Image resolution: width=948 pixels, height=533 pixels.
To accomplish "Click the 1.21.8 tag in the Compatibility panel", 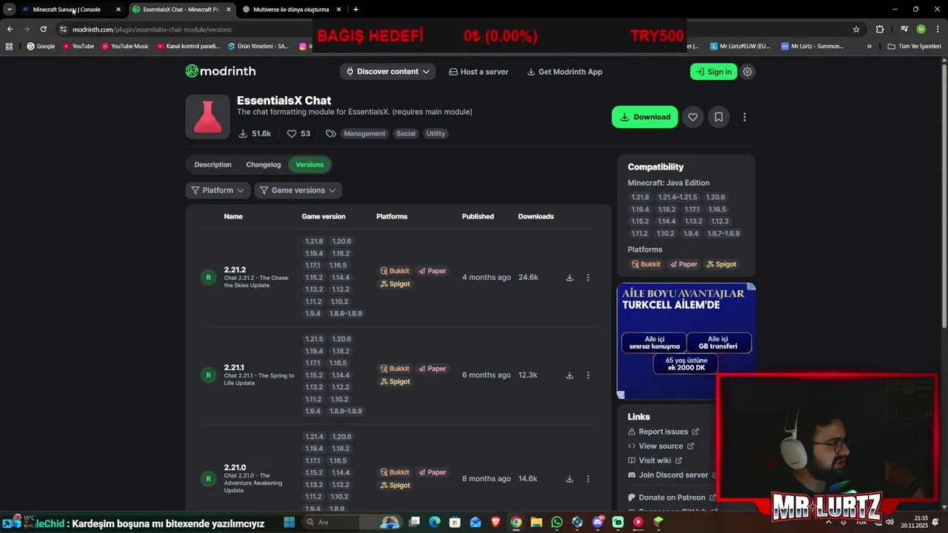I will coord(640,198).
